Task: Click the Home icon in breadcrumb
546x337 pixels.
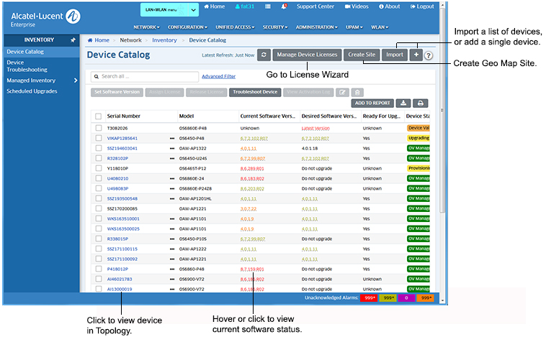Action: point(90,40)
